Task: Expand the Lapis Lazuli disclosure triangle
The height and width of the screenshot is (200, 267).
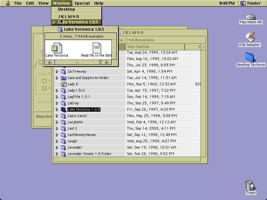Action: tap(57, 116)
